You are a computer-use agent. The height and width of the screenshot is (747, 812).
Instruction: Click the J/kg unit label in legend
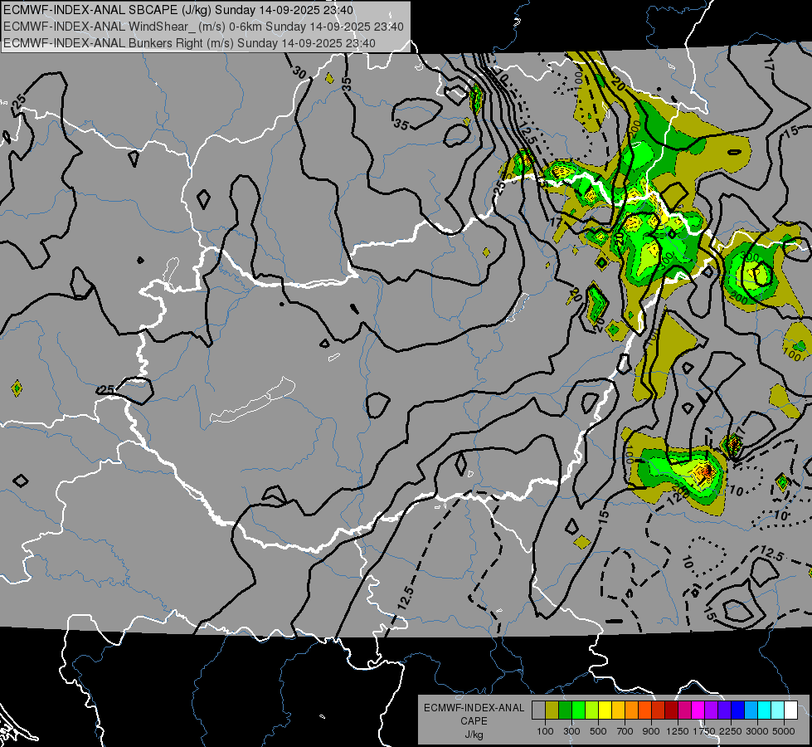[x=474, y=735]
